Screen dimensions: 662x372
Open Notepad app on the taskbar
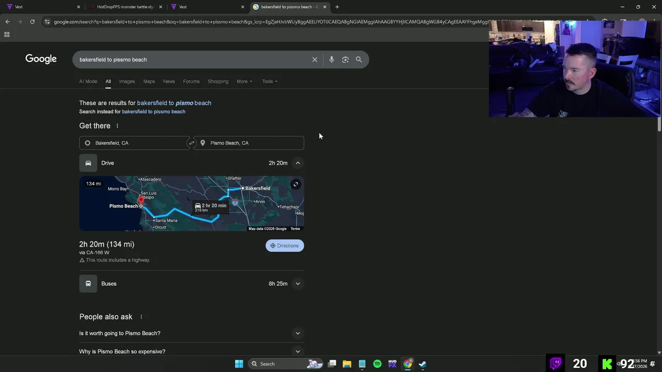click(362, 364)
